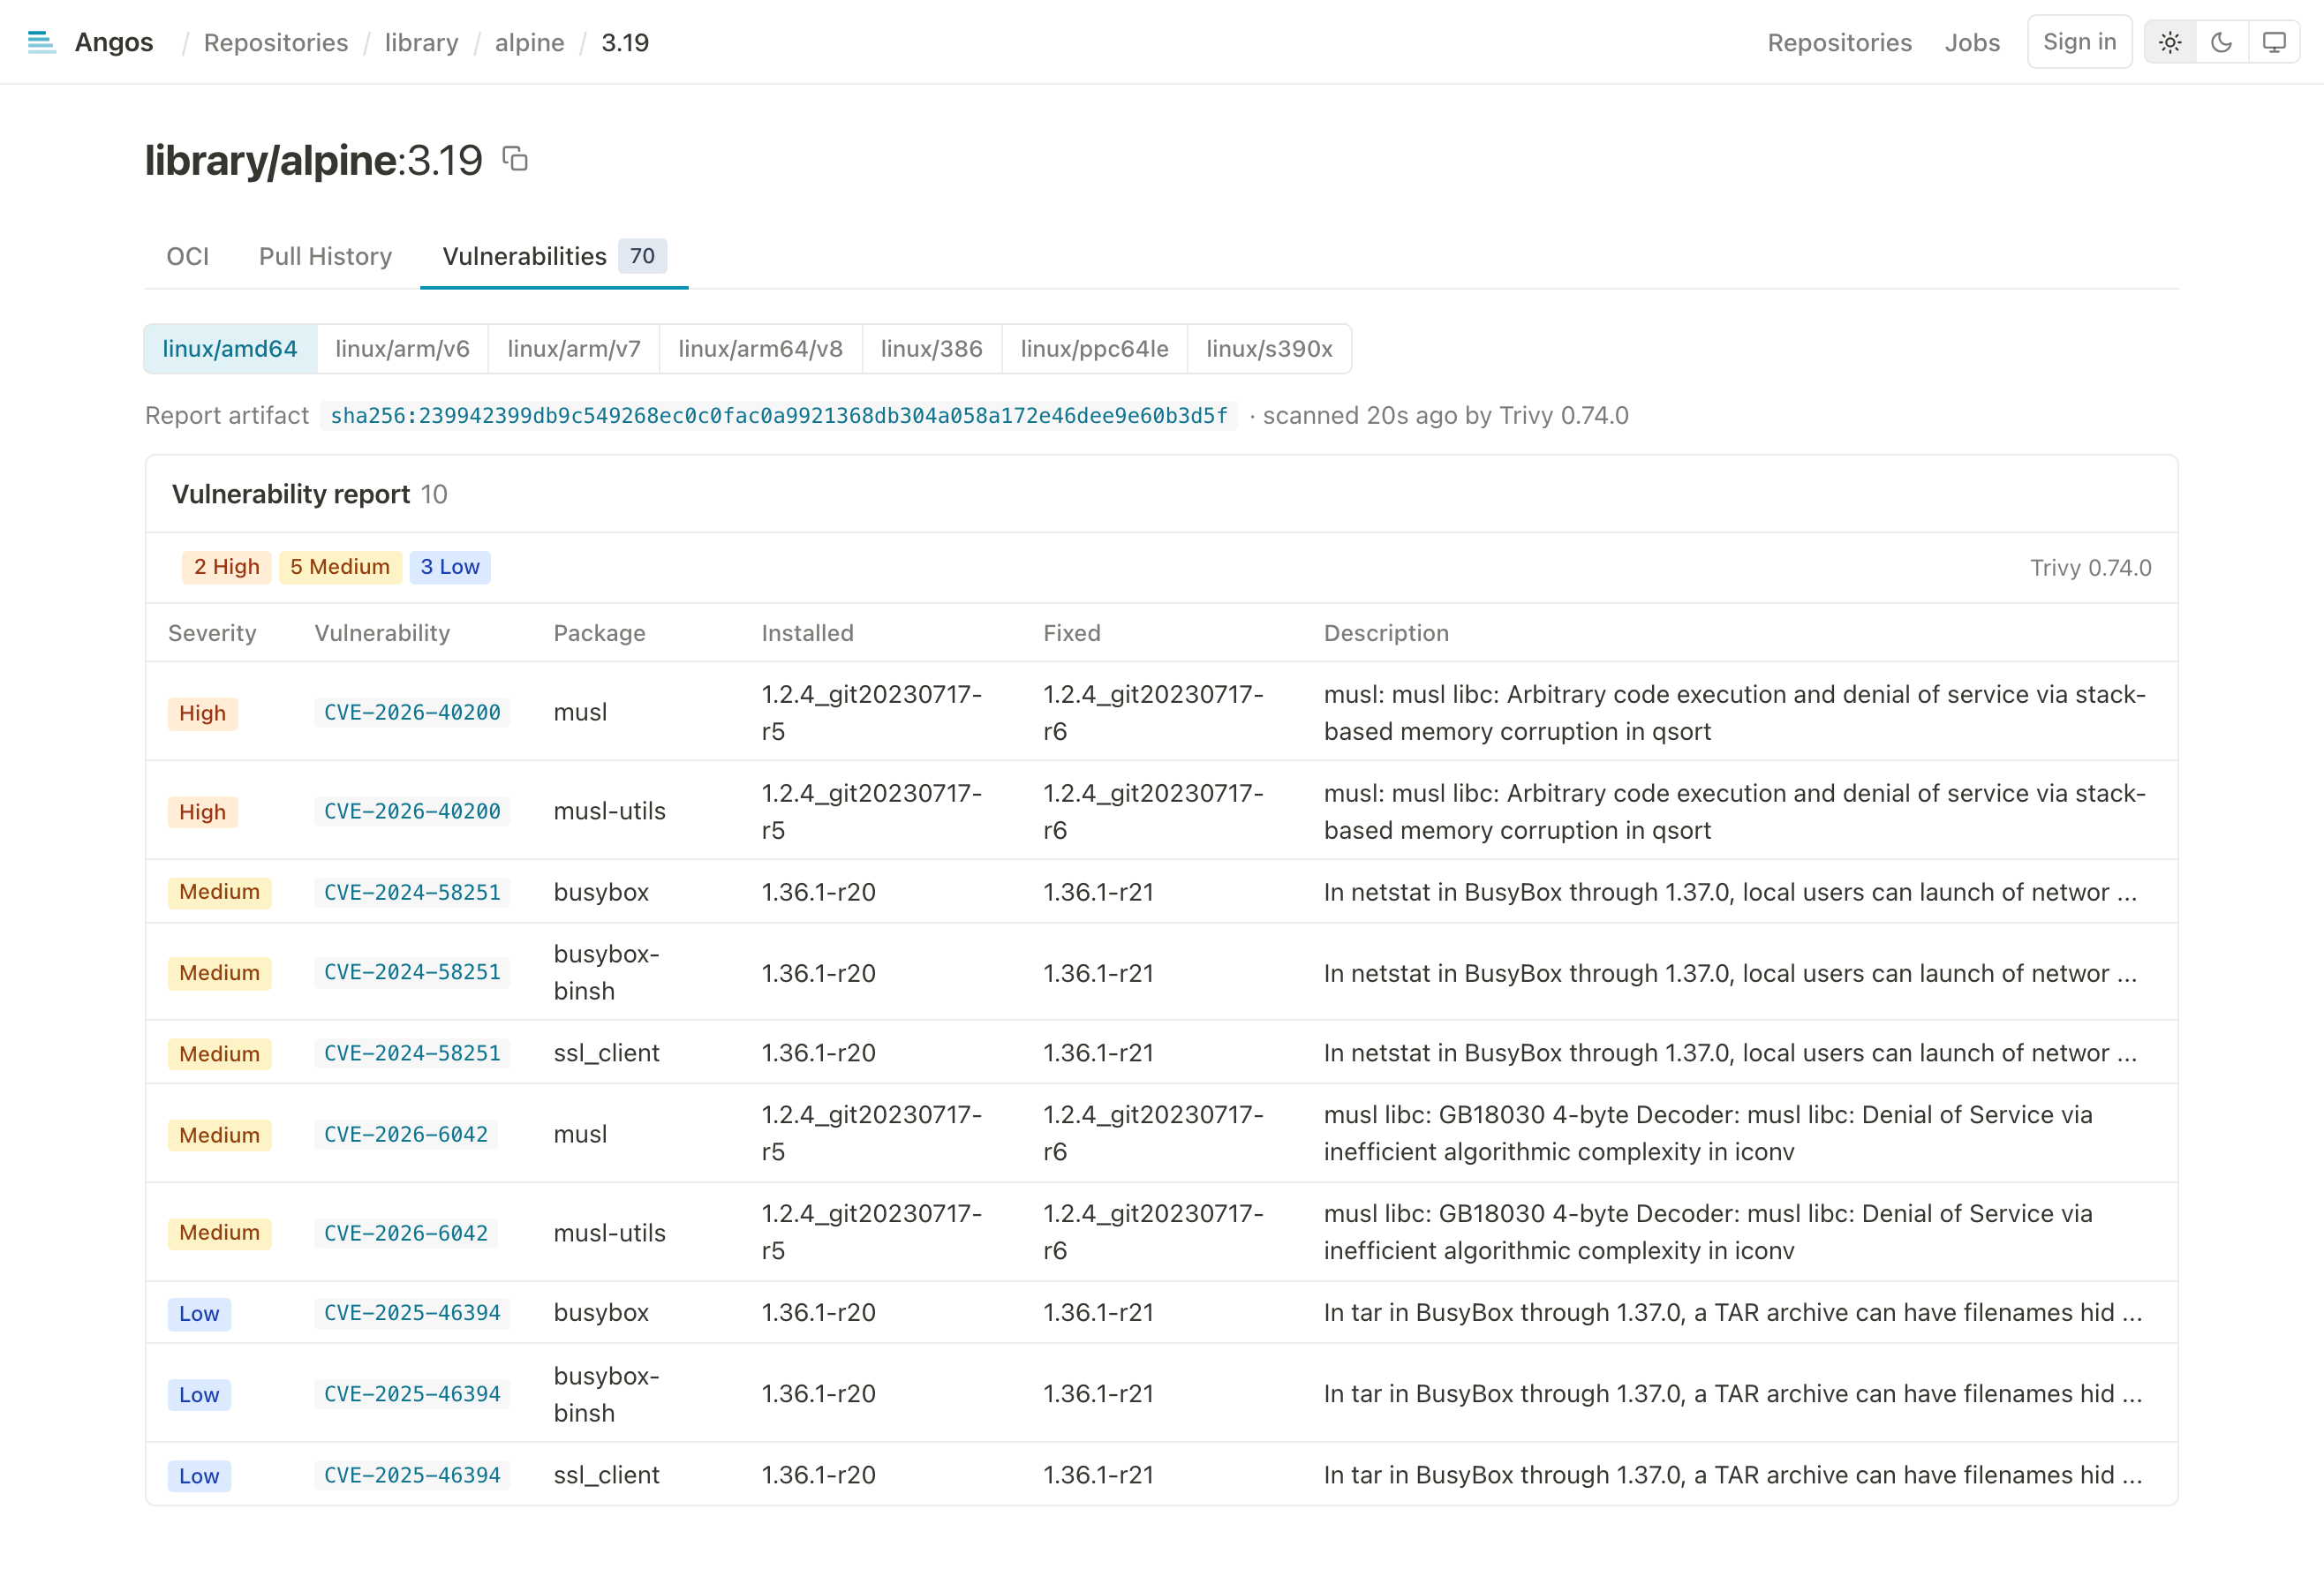
Task: Open the sha256 report artifact link
Action: (x=779, y=415)
